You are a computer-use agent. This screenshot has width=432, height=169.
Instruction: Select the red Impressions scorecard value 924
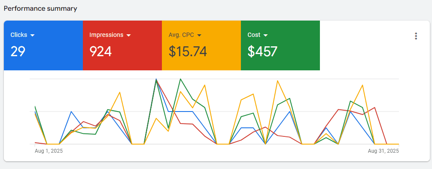click(100, 51)
